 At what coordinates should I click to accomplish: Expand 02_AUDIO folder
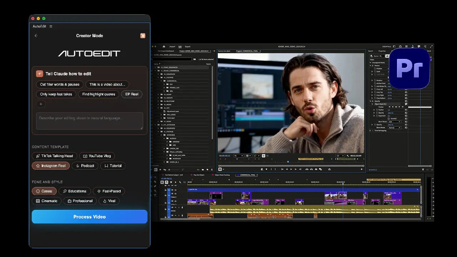coord(158,95)
